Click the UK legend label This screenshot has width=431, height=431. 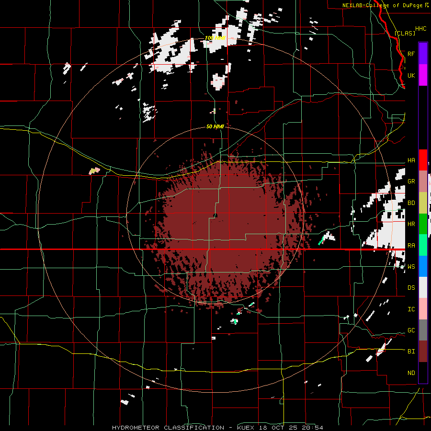(x=411, y=75)
